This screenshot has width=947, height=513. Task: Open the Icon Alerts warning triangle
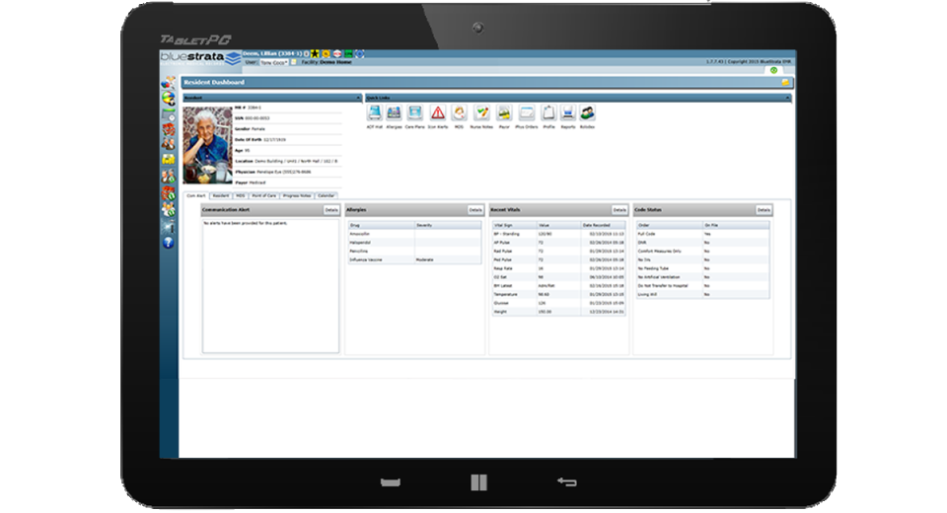[438, 112]
